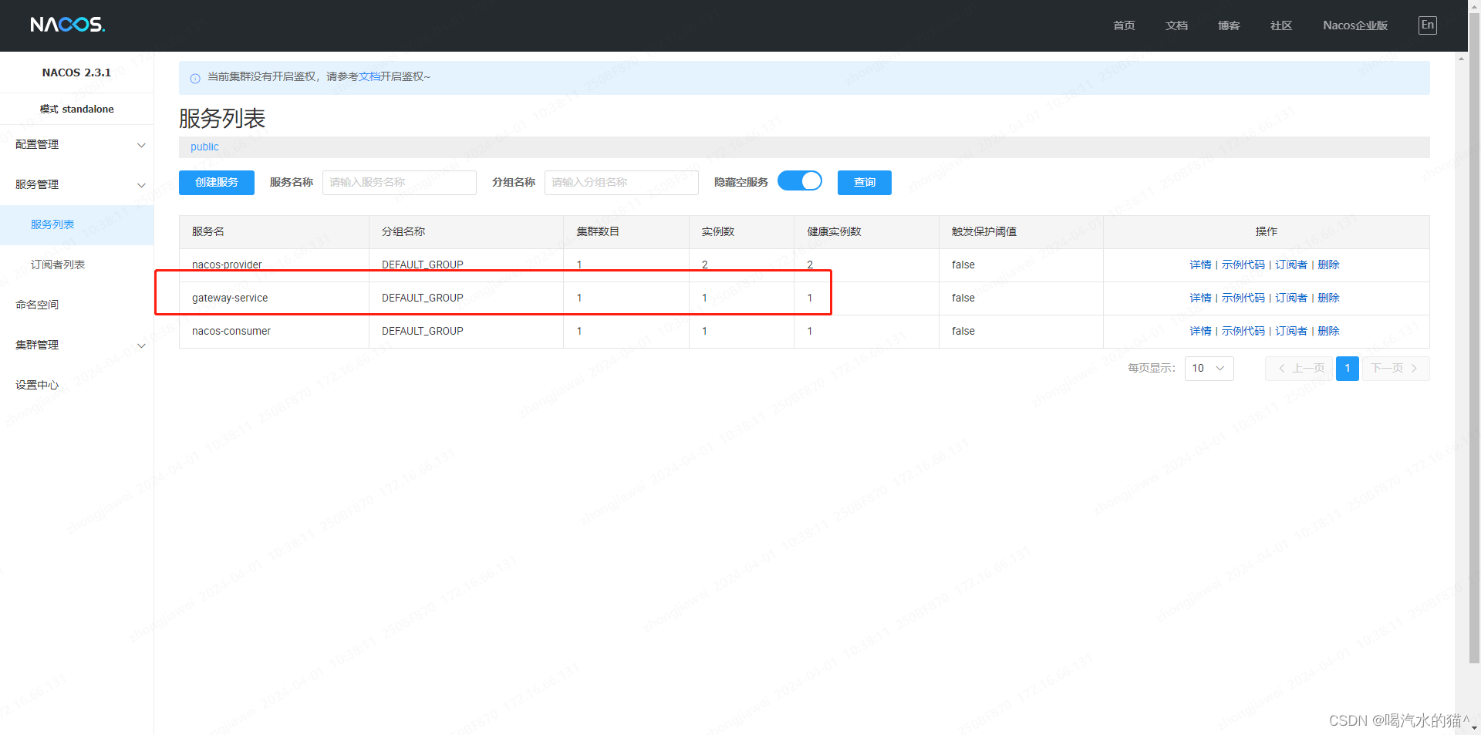Open Nacos企业版 in top navigation
This screenshot has height=735, width=1481.
tap(1355, 25)
